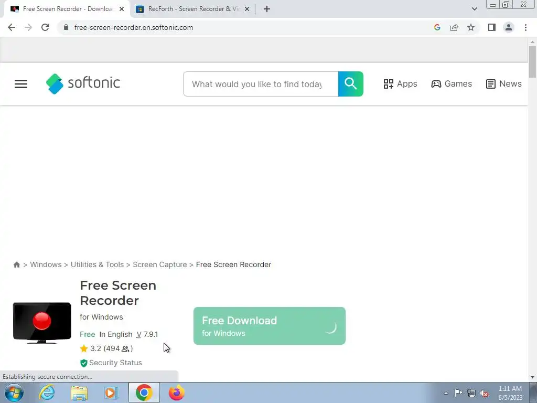Click the yellow rating star
Image resolution: width=537 pixels, height=403 pixels.
click(84, 349)
